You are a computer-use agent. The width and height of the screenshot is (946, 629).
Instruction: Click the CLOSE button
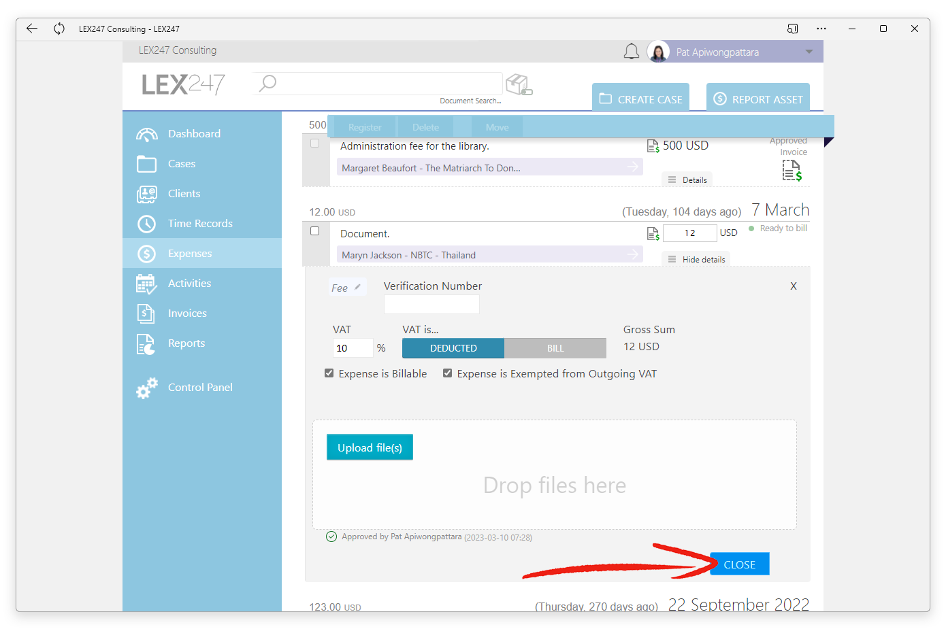(x=740, y=564)
